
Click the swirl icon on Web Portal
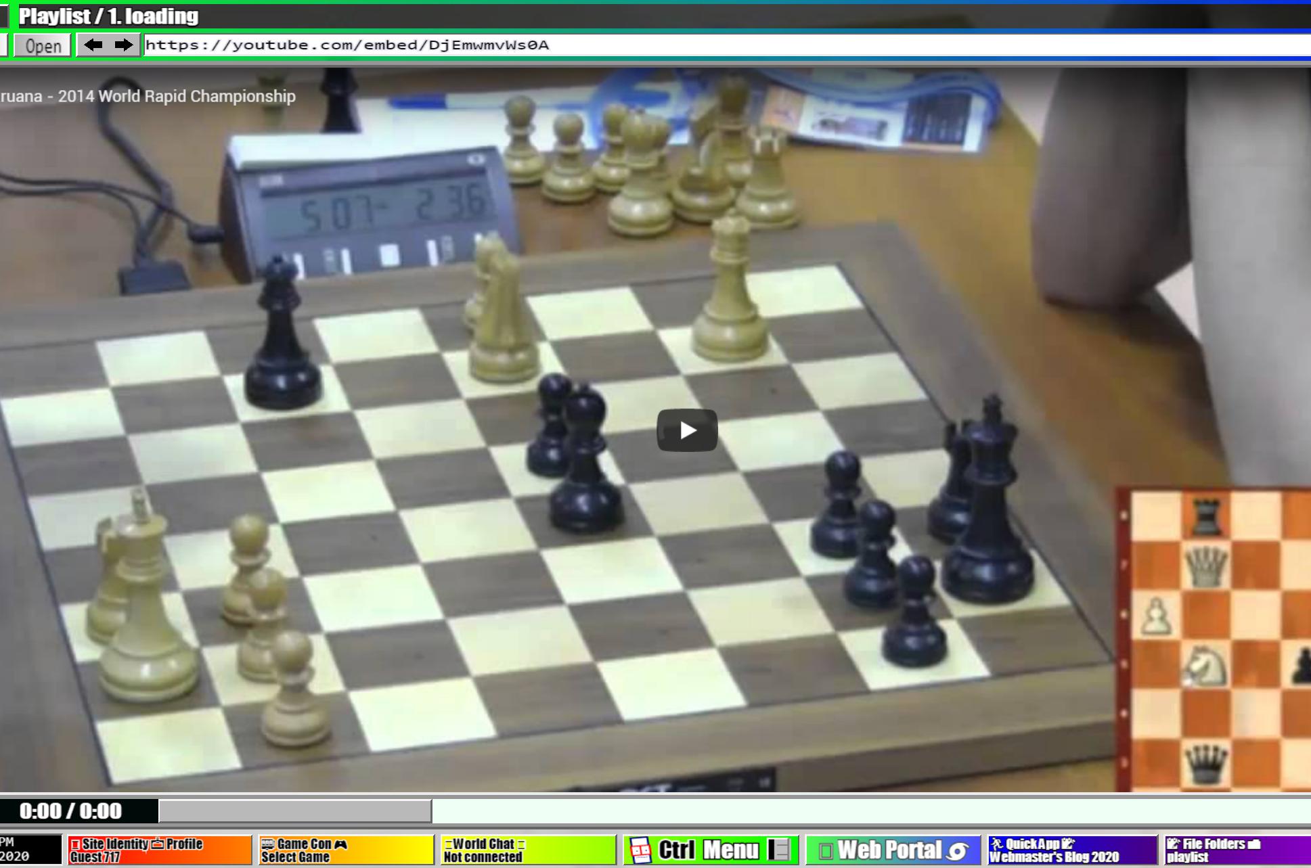(x=957, y=851)
